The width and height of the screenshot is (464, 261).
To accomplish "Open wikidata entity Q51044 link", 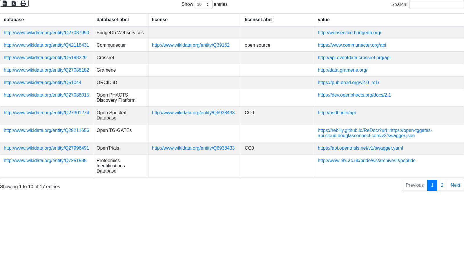I will tap(42, 83).
